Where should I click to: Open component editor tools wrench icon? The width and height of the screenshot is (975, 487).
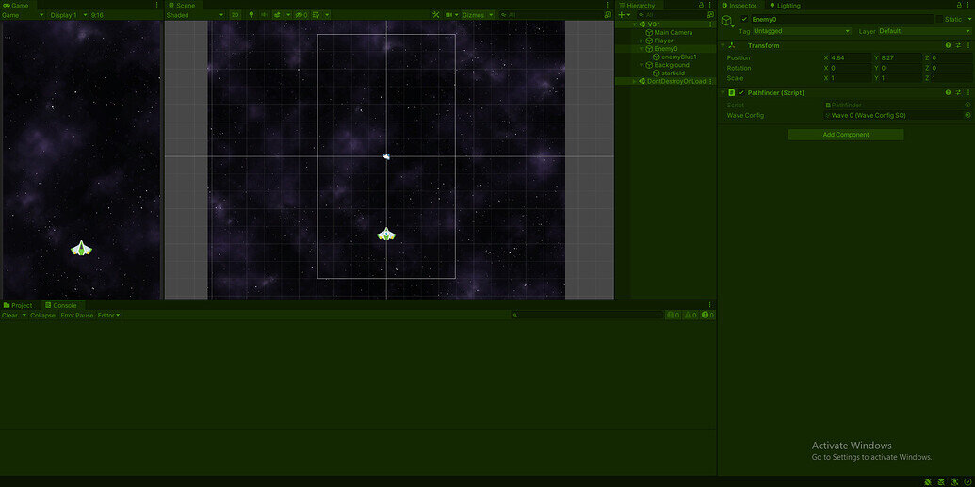click(436, 15)
